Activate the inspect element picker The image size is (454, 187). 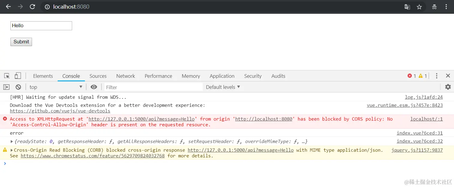[x=7, y=76]
